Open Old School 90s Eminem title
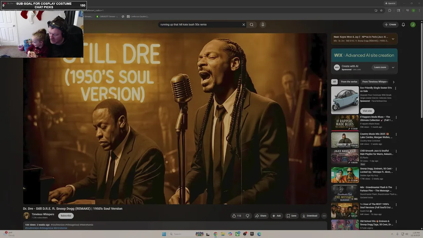This screenshot has width=423, height=238. 376,223
